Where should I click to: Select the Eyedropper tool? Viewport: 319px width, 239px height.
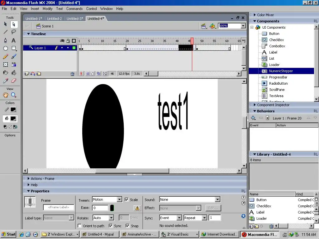[6, 81]
